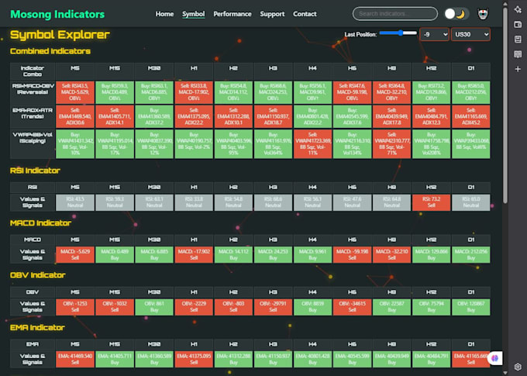Click the 'MACD: -5.629 Sell' cell

tap(75, 254)
